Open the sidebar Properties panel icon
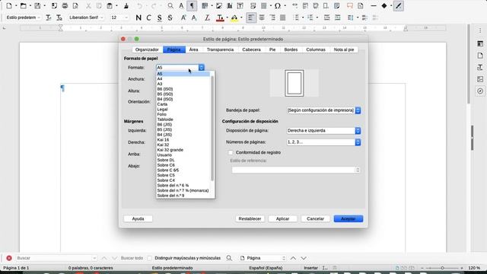The height and width of the screenshot is (274, 487). 480,44
